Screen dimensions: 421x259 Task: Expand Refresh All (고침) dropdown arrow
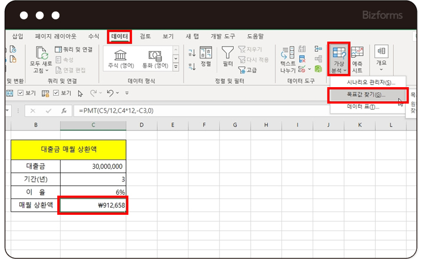pos(47,70)
